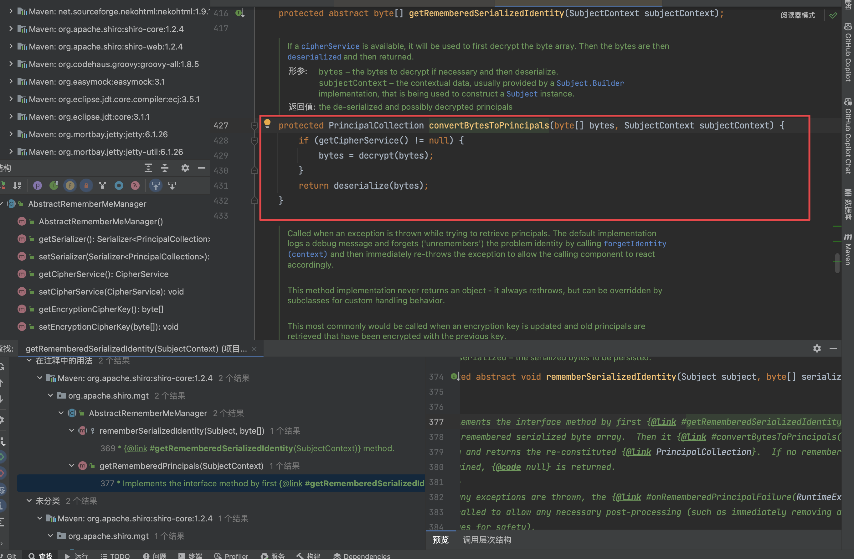Expand Maven: org.easymock:easymock:3.1 library

[11, 81]
